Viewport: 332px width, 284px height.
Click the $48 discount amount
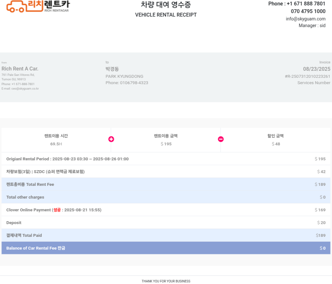coord(276,144)
